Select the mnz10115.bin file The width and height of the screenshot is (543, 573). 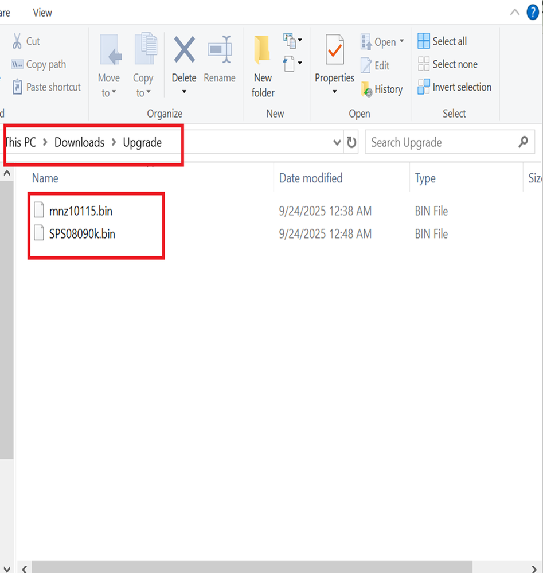tap(80, 211)
